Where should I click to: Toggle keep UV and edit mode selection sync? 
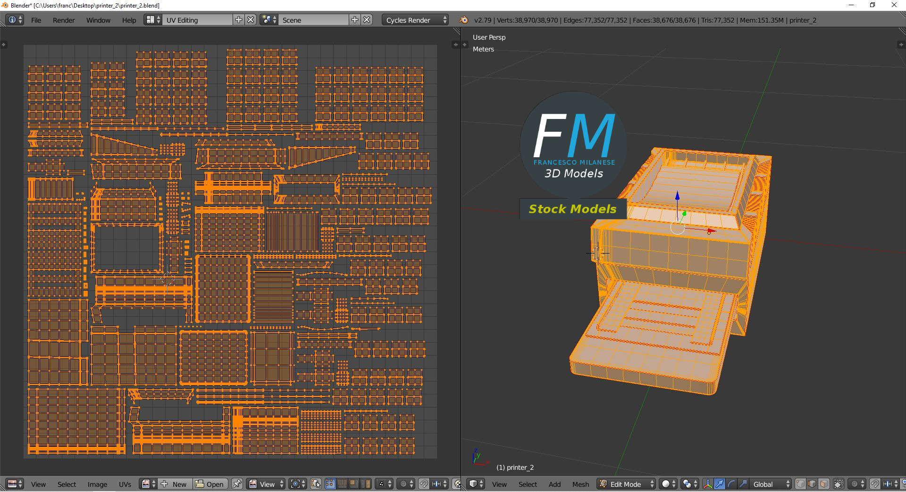[316, 484]
